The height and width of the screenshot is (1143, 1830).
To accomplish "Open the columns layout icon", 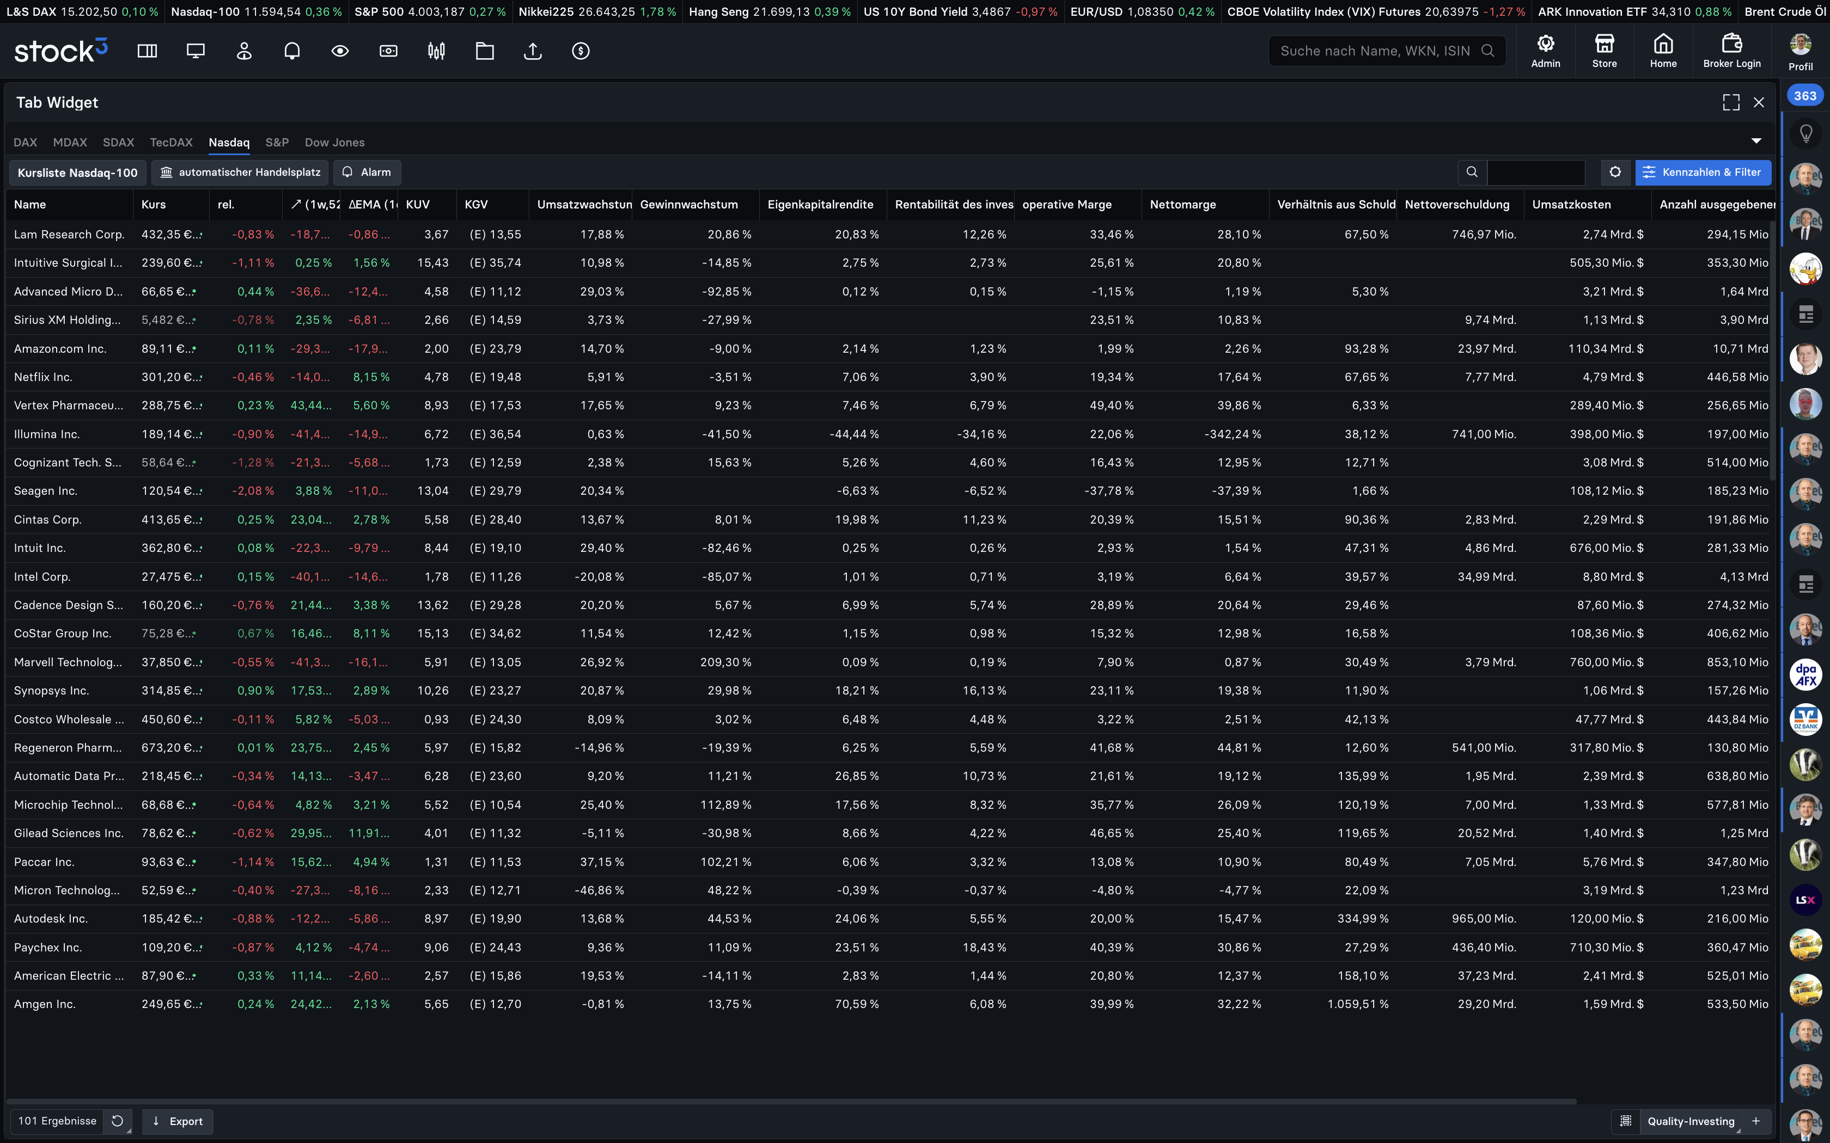I will click(x=148, y=51).
